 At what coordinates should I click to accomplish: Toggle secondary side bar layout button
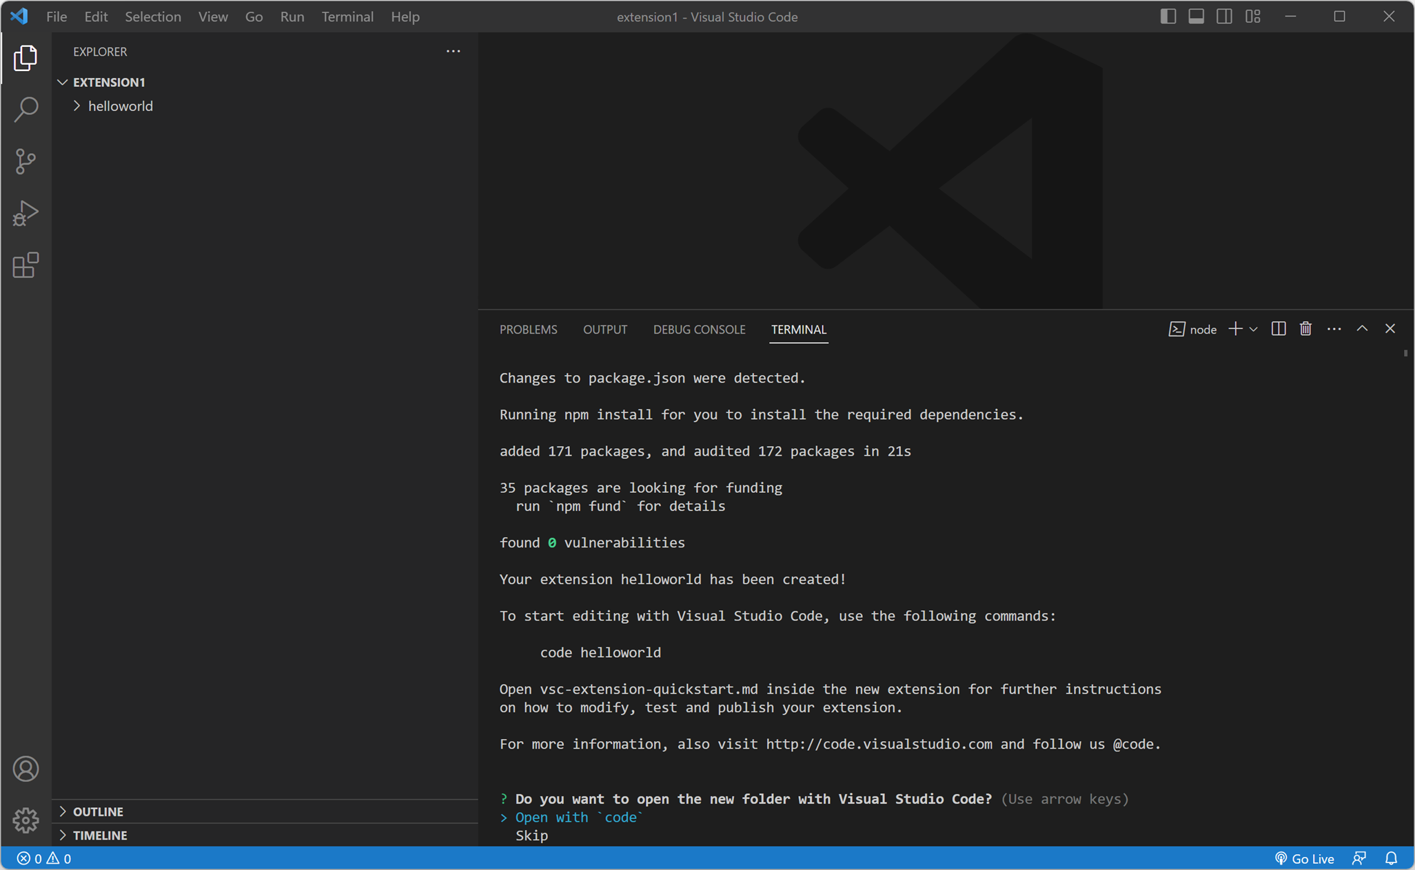pos(1224,17)
